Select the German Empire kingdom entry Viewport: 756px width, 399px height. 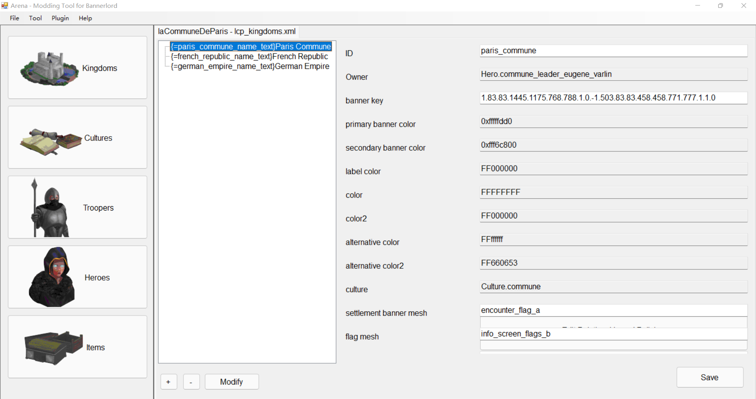pos(250,66)
